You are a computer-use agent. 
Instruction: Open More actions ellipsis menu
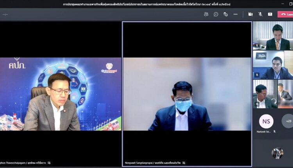point(235,14)
